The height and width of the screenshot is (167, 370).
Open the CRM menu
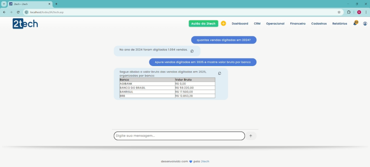coord(257,24)
